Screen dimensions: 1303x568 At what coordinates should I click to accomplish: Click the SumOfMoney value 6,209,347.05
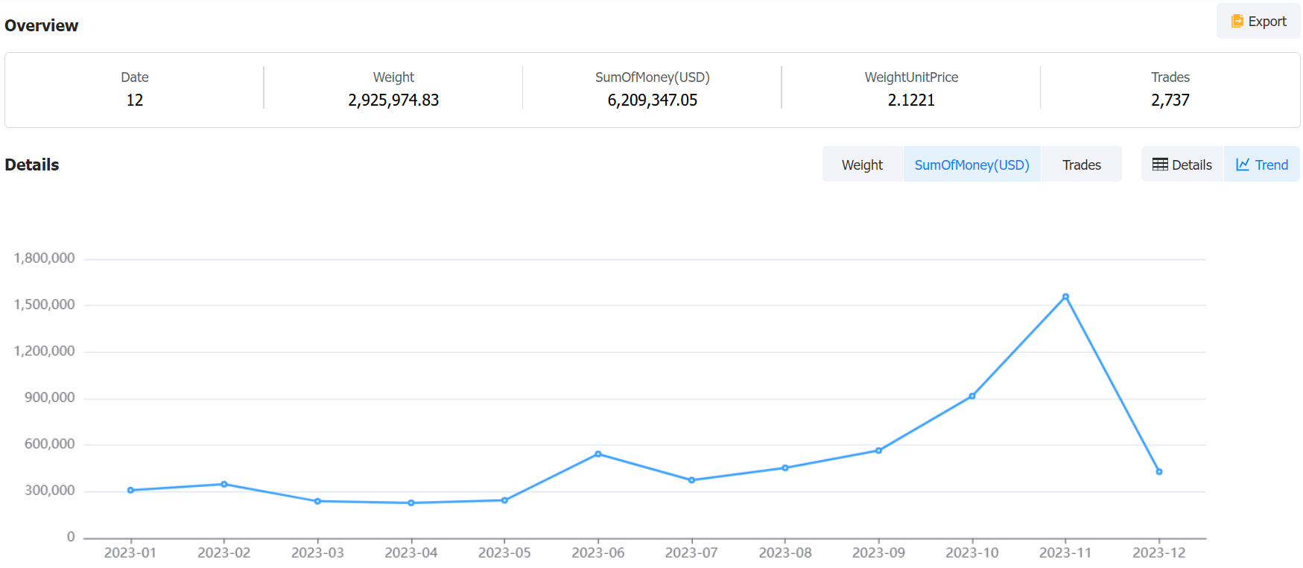coord(653,100)
